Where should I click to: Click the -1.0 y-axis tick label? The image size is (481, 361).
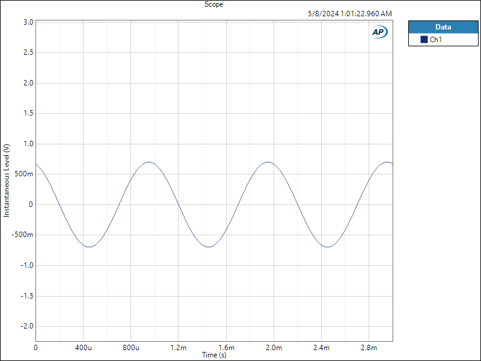[27, 265]
